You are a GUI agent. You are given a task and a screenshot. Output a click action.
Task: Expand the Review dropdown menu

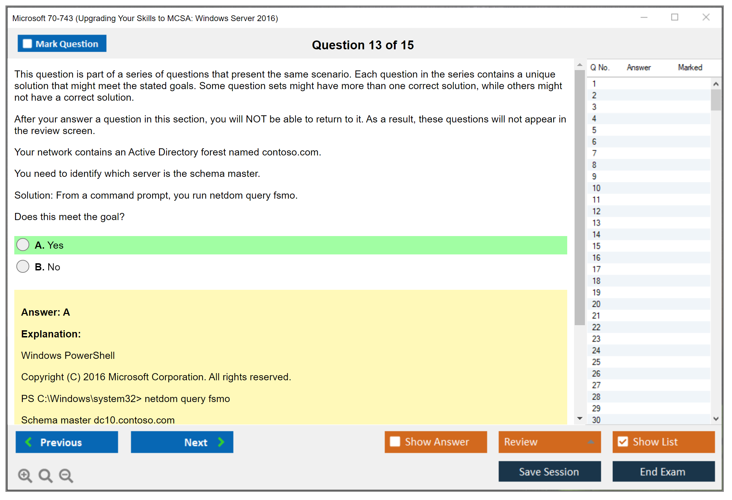pos(591,441)
